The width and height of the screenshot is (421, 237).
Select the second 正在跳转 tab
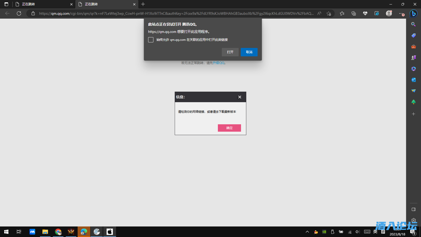point(107,4)
